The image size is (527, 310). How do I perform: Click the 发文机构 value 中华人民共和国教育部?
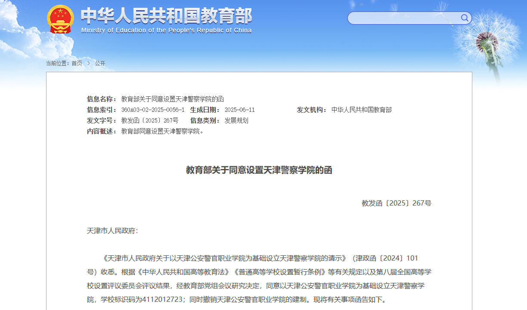tap(361, 110)
